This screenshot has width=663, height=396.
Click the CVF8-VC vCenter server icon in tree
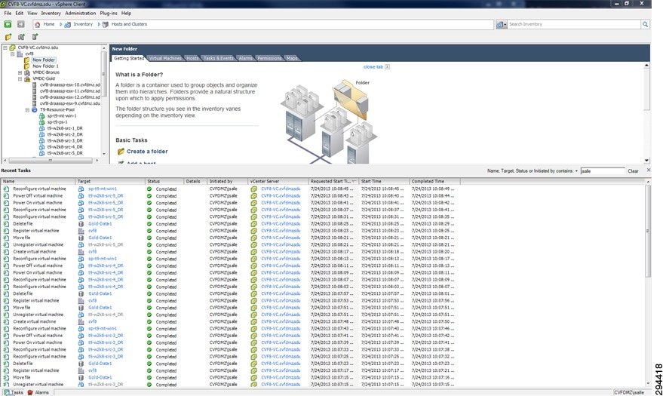point(13,48)
